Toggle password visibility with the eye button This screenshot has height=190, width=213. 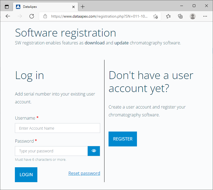(x=94, y=151)
